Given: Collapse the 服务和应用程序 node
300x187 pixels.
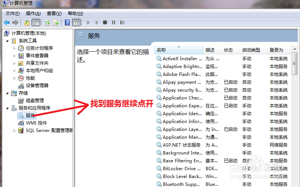Looking at the screenshot, I should (x=7, y=108).
